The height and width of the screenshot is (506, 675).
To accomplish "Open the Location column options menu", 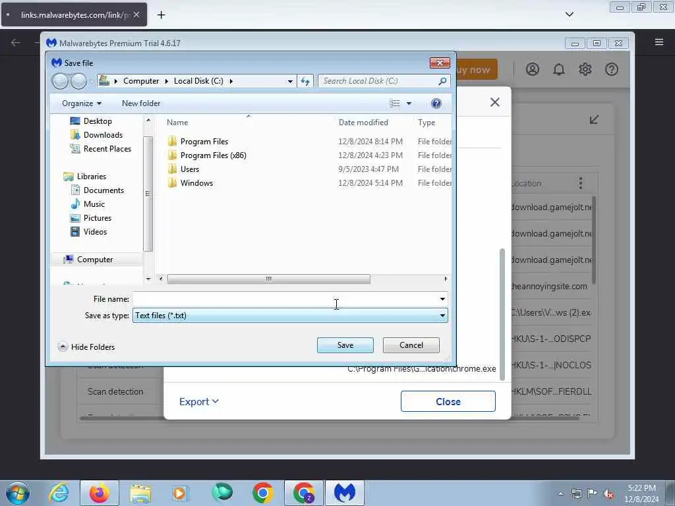I will coord(581,183).
